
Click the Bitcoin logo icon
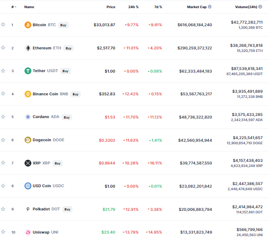click(x=28, y=25)
